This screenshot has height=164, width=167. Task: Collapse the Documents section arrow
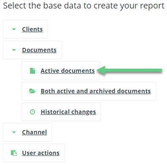14,50
